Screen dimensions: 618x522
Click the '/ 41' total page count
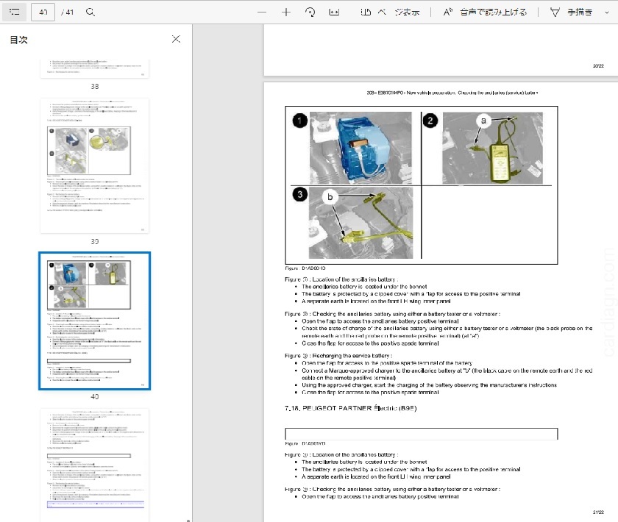coord(68,12)
